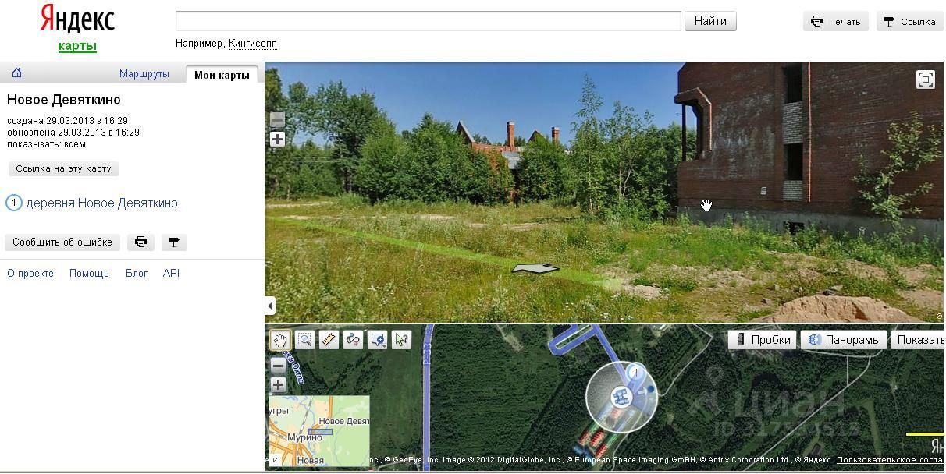Open the Показать dropdown
Image resolution: width=946 pixels, height=474 pixels.
919,340
